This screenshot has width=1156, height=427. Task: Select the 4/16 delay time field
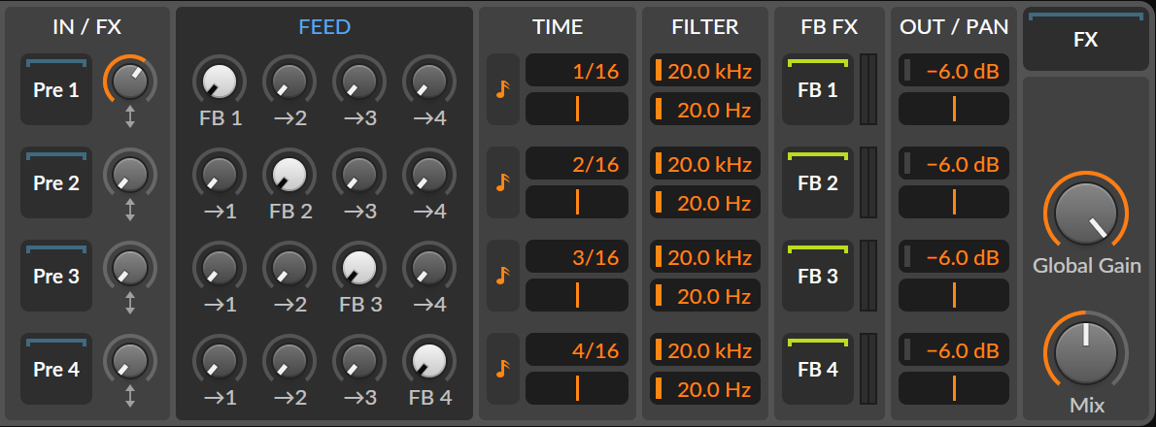tap(576, 350)
